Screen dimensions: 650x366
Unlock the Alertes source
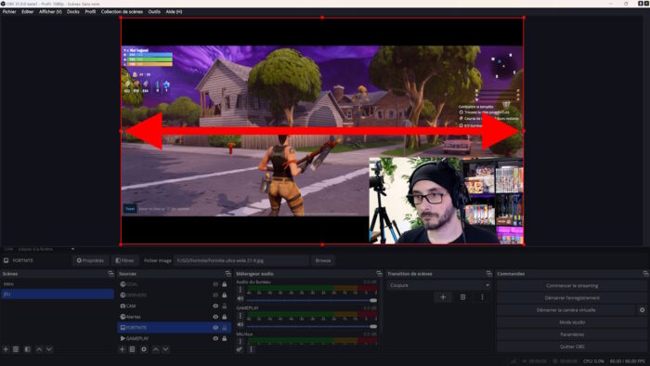pos(225,317)
